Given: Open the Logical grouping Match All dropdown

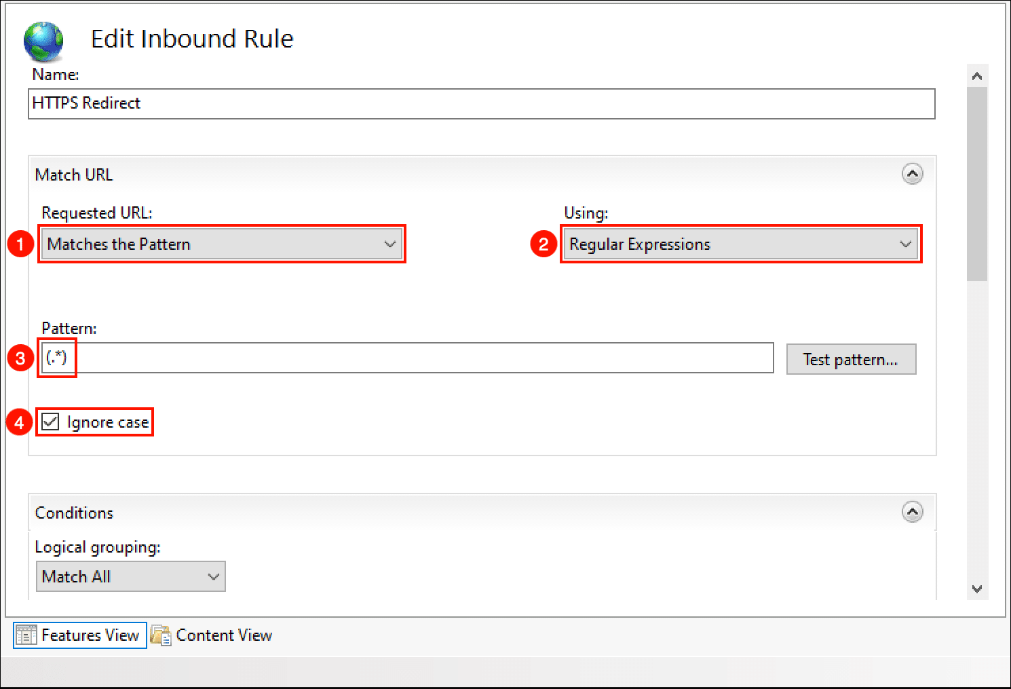Looking at the screenshot, I should pos(130,576).
